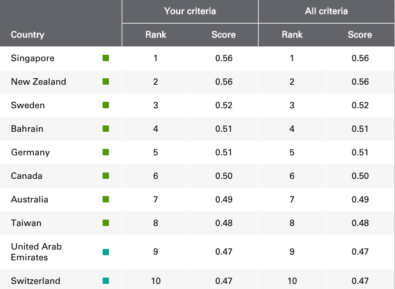Open the Australia country entry
Image resolution: width=395 pixels, height=289 pixels.
(29, 200)
